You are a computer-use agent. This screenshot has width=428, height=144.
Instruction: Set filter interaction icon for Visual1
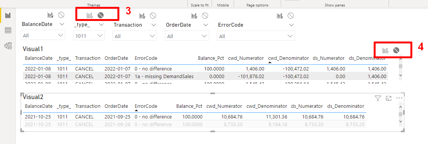click(x=386, y=50)
